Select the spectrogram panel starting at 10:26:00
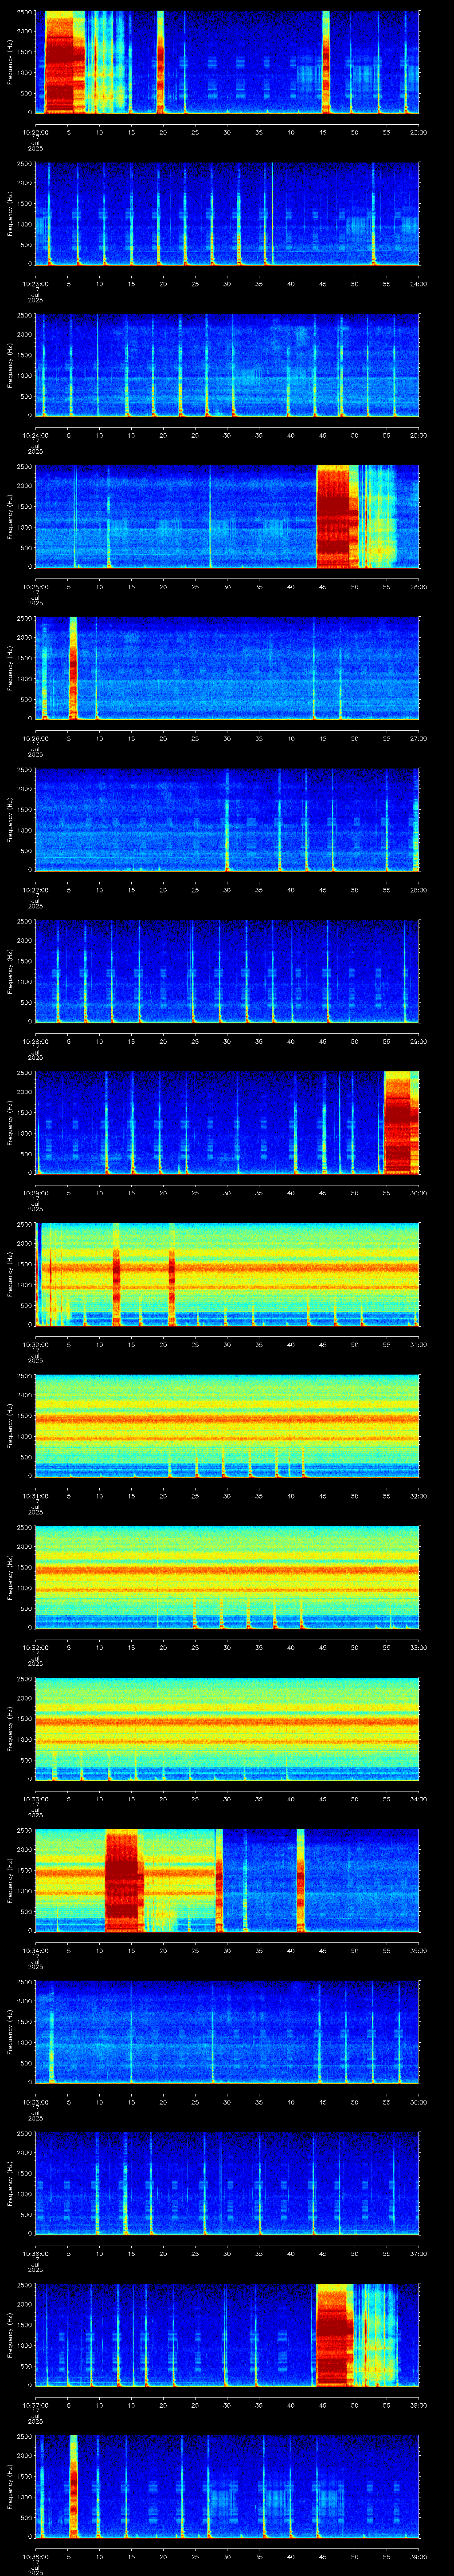 point(227,668)
